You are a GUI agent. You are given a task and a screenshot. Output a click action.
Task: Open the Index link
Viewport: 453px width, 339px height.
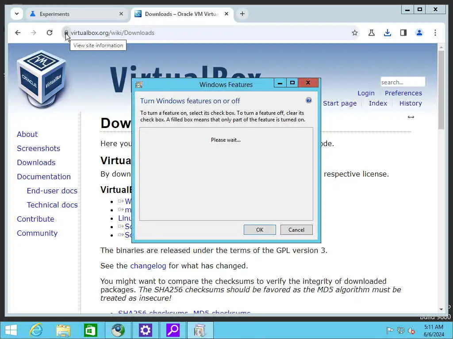tap(378, 103)
